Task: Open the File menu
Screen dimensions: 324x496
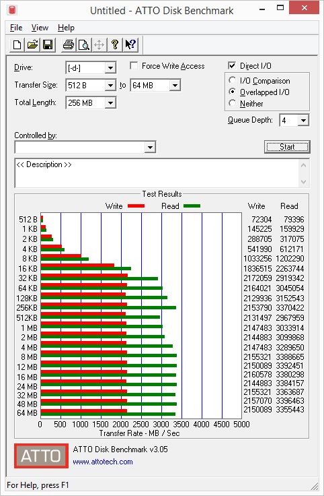Action: 16,28
